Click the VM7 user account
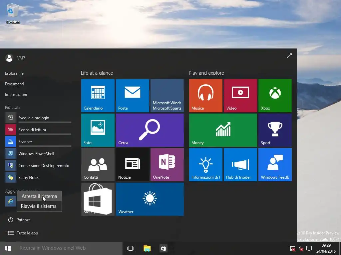This screenshot has width=341, height=255. pos(15,58)
